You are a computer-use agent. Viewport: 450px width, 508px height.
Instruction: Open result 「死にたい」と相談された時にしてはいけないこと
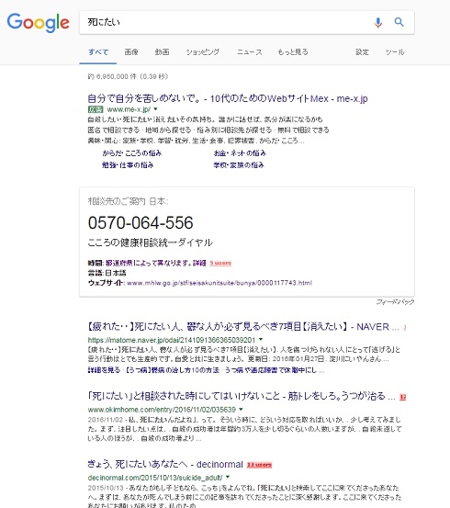click(242, 396)
